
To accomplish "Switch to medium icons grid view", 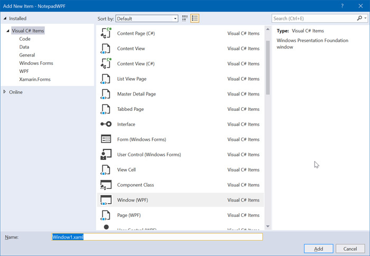I will pos(185,18).
